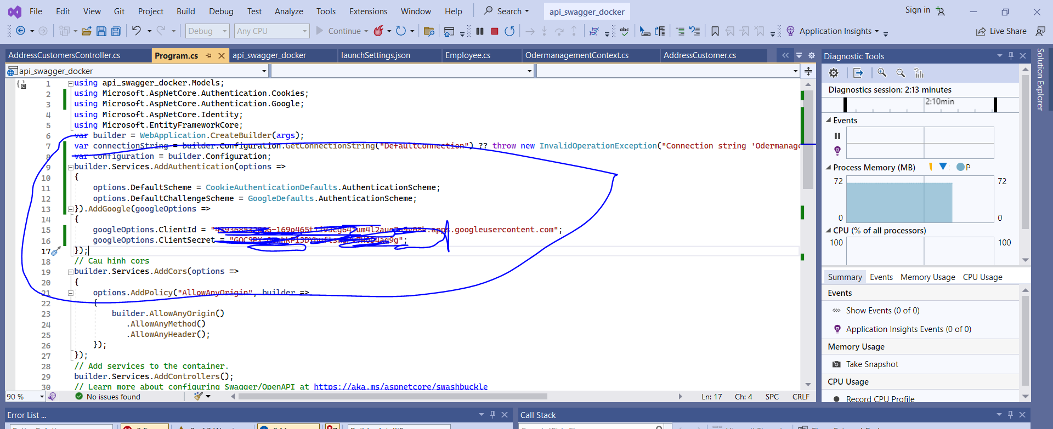The width and height of the screenshot is (1053, 429).
Task: Open the Memory Usage tab
Action: click(x=927, y=277)
